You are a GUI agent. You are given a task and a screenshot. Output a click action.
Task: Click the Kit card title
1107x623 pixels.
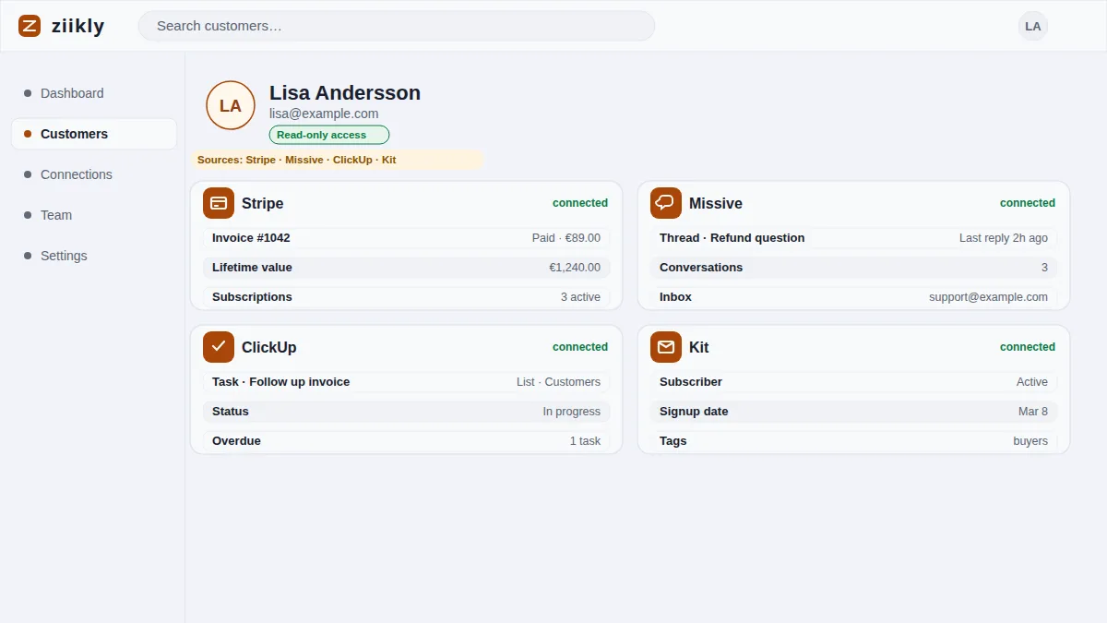click(x=699, y=347)
